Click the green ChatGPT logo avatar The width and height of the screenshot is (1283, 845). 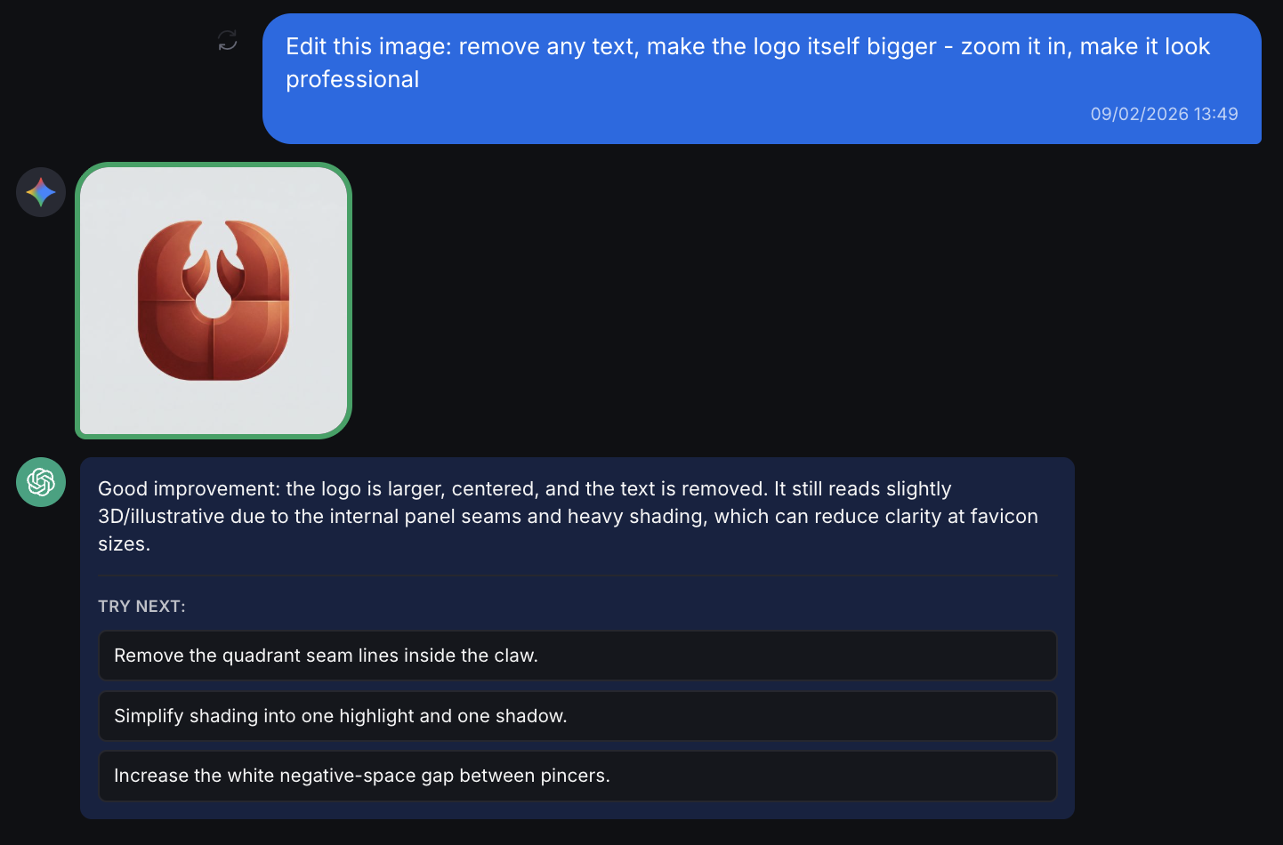pos(41,482)
